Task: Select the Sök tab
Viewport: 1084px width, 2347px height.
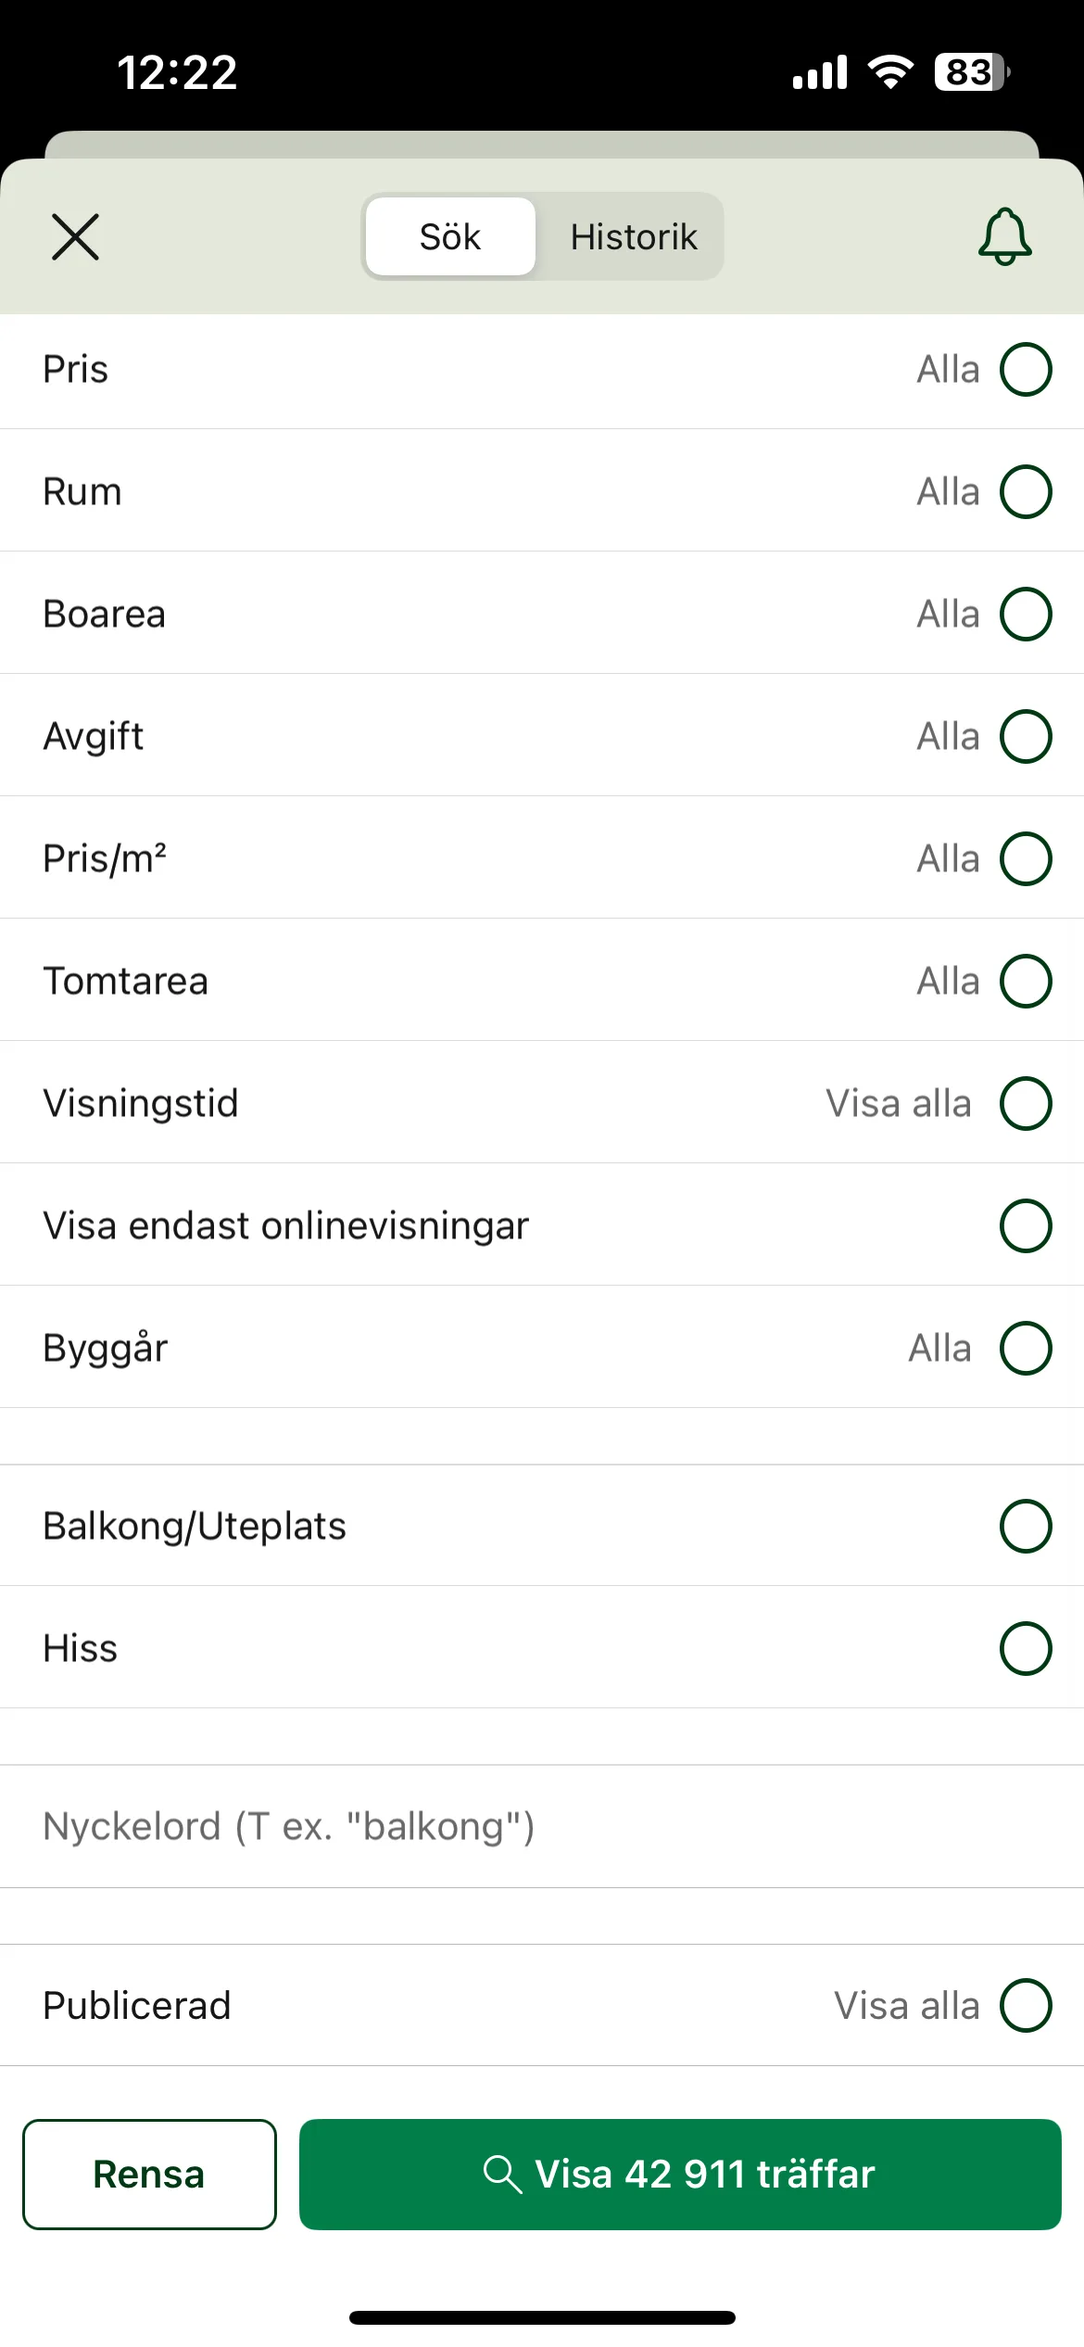Action: (450, 236)
